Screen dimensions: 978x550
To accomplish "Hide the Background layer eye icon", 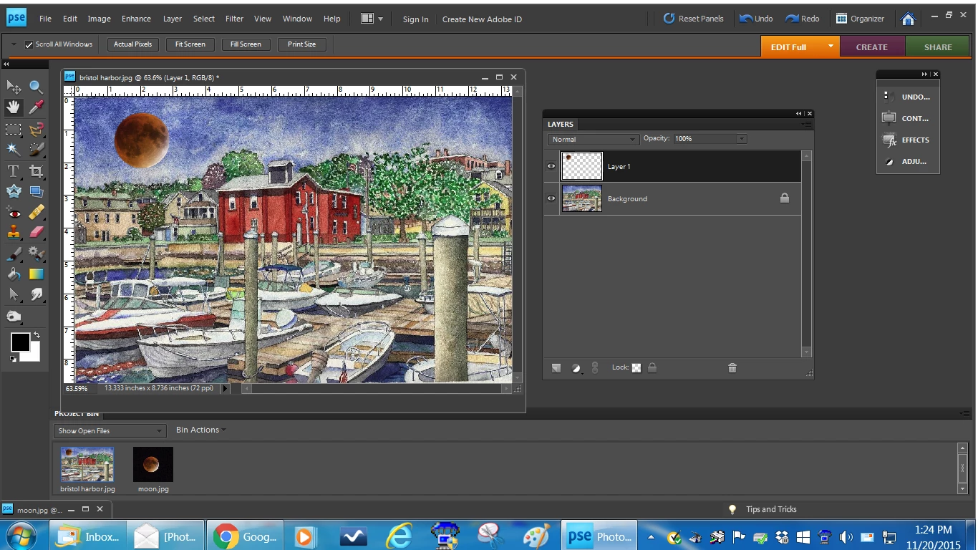I will [551, 198].
